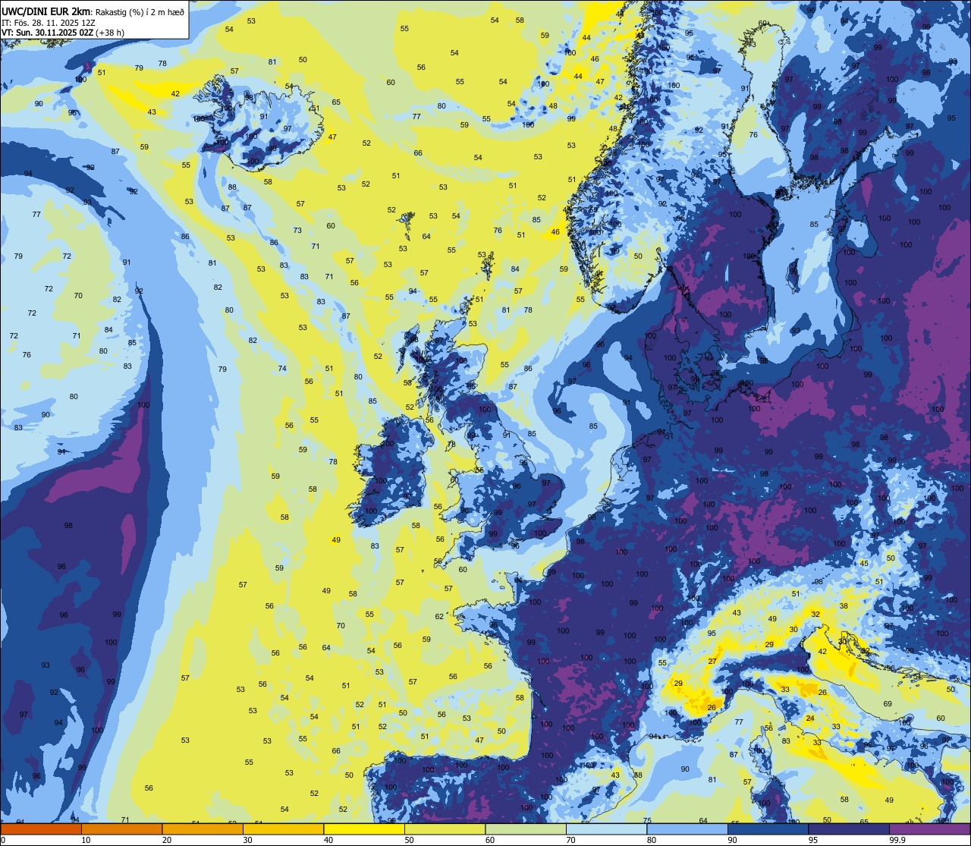
Task: Click the '24' humidity value over Italy
Action: pos(810,718)
